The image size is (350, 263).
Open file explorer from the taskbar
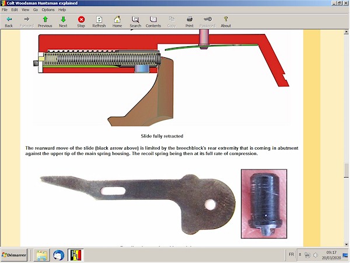[x=41, y=255]
